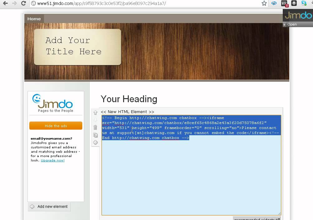The image size is (313, 220).
Task: Reload the page with the refresh icon
Action: 24,3
